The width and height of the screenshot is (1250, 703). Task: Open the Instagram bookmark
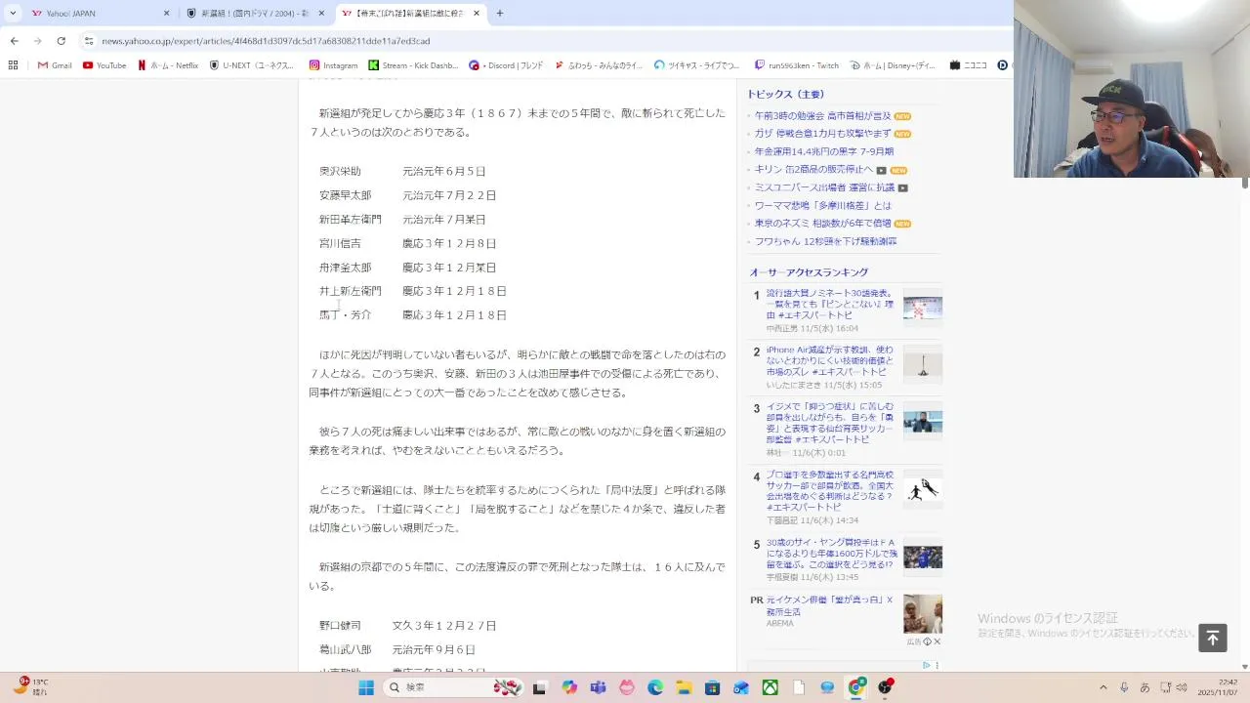334,65
